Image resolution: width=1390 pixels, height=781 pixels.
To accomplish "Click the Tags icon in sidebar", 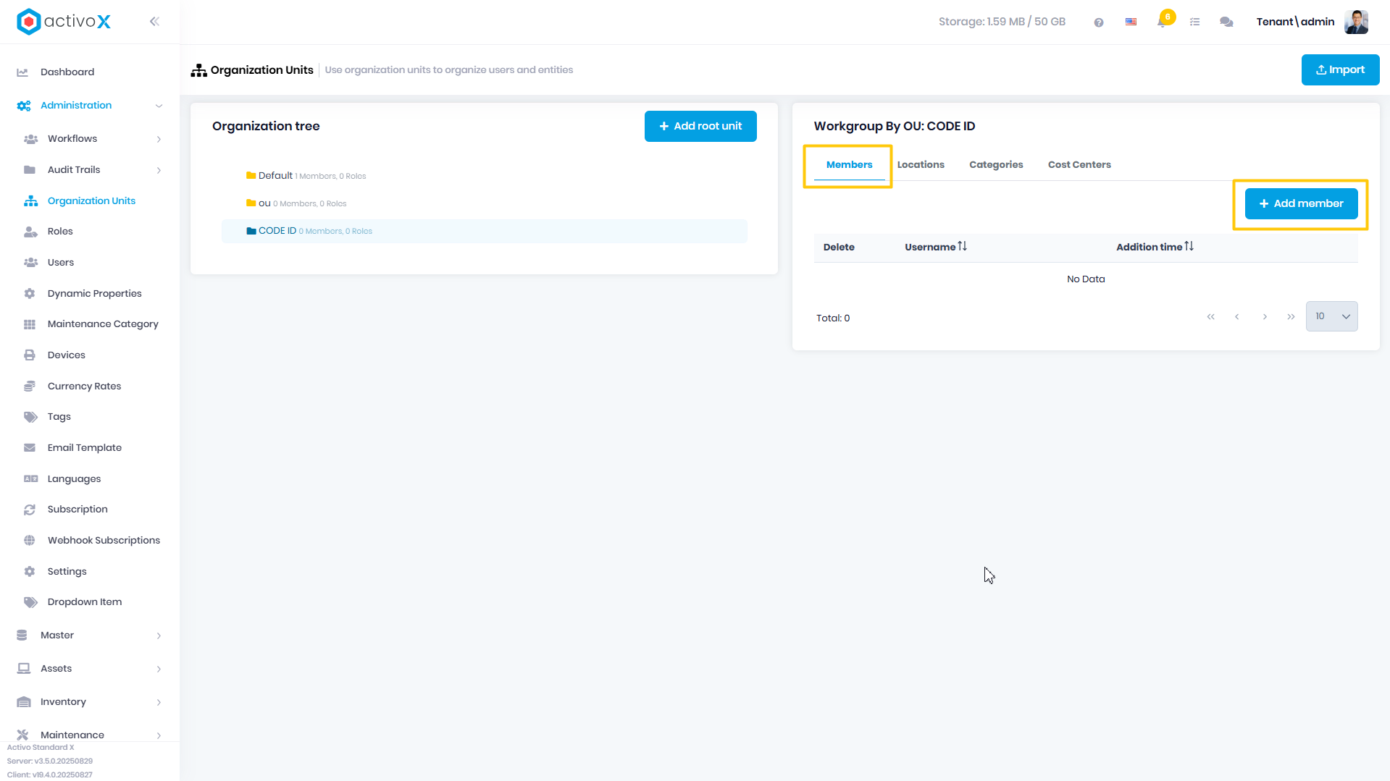I will (30, 417).
